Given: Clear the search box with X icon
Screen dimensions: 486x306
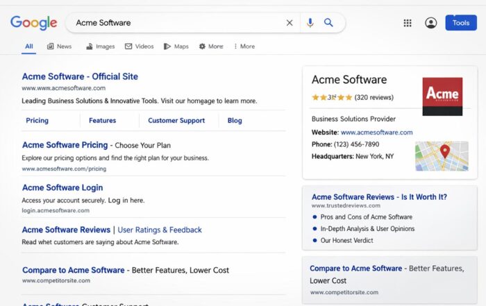Looking at the screenshot, I should pyautogui.click(x=290, y=23).
